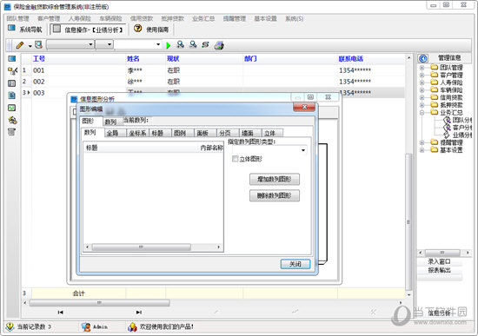Collapse the 业务汇总 tree node
Viewport: 478px width, 336px height.
[x=422, y=112]
